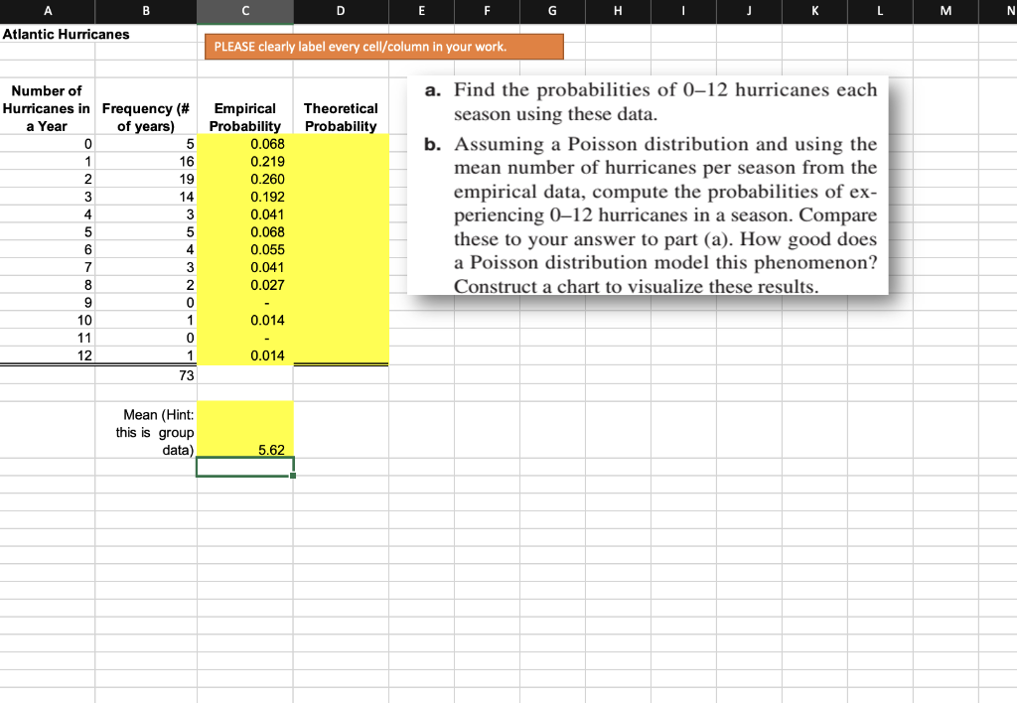The image size is (1017, 703).
Task: Select the hurricanes count cell 11
Action: tap(48, 338)
